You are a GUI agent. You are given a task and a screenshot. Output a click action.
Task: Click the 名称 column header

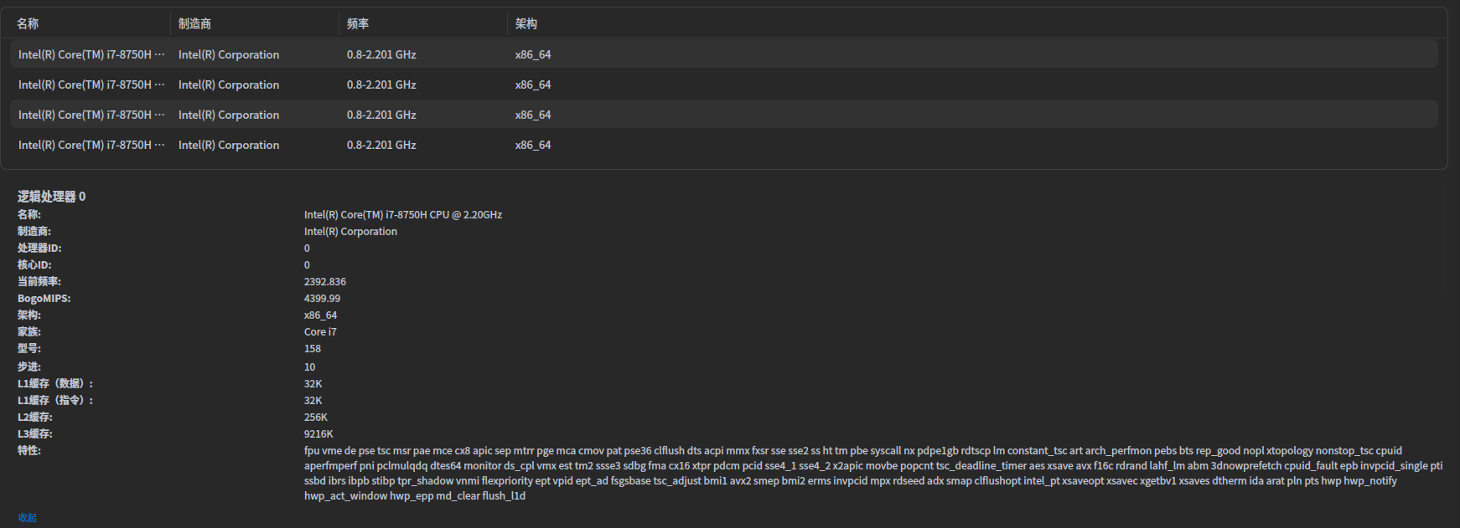[28, 23]
